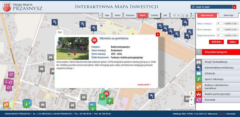Close the Siłownia na powietrzu popup
The width and height of the screenshot is (240, 117).
158,35
